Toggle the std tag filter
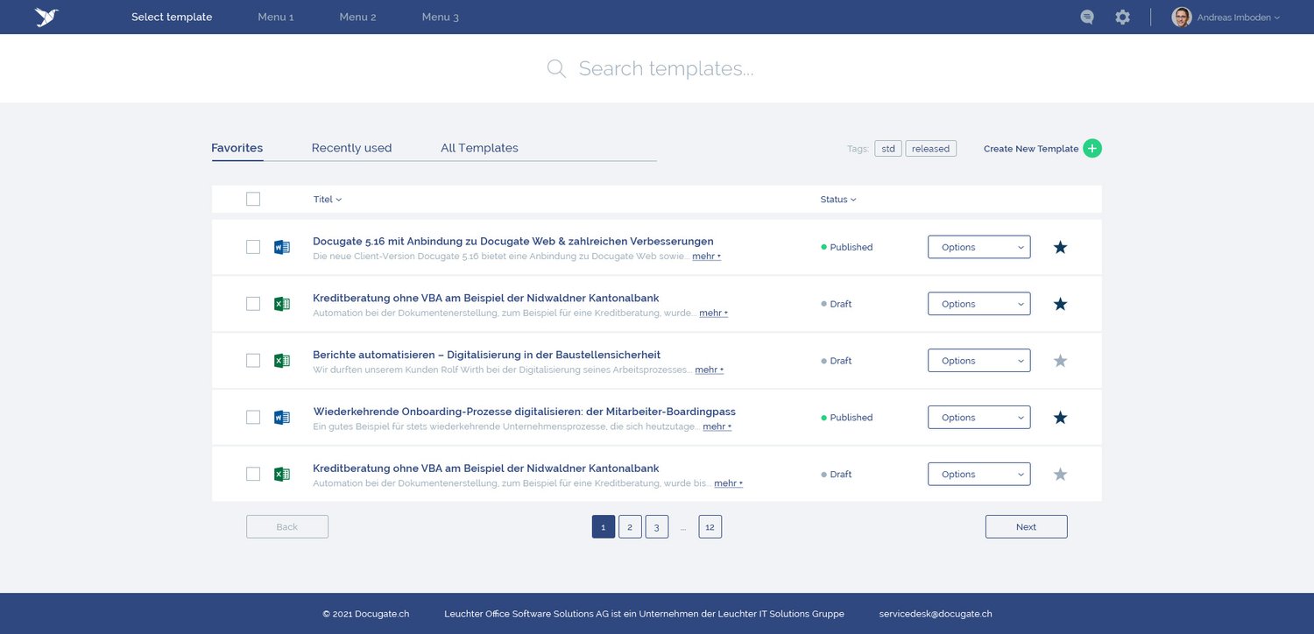Screen dimensions: 1314x634 tap(888, 149)
